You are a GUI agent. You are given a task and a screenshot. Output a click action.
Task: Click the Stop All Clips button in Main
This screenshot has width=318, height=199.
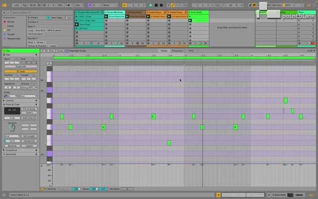[x=299, y=43]
